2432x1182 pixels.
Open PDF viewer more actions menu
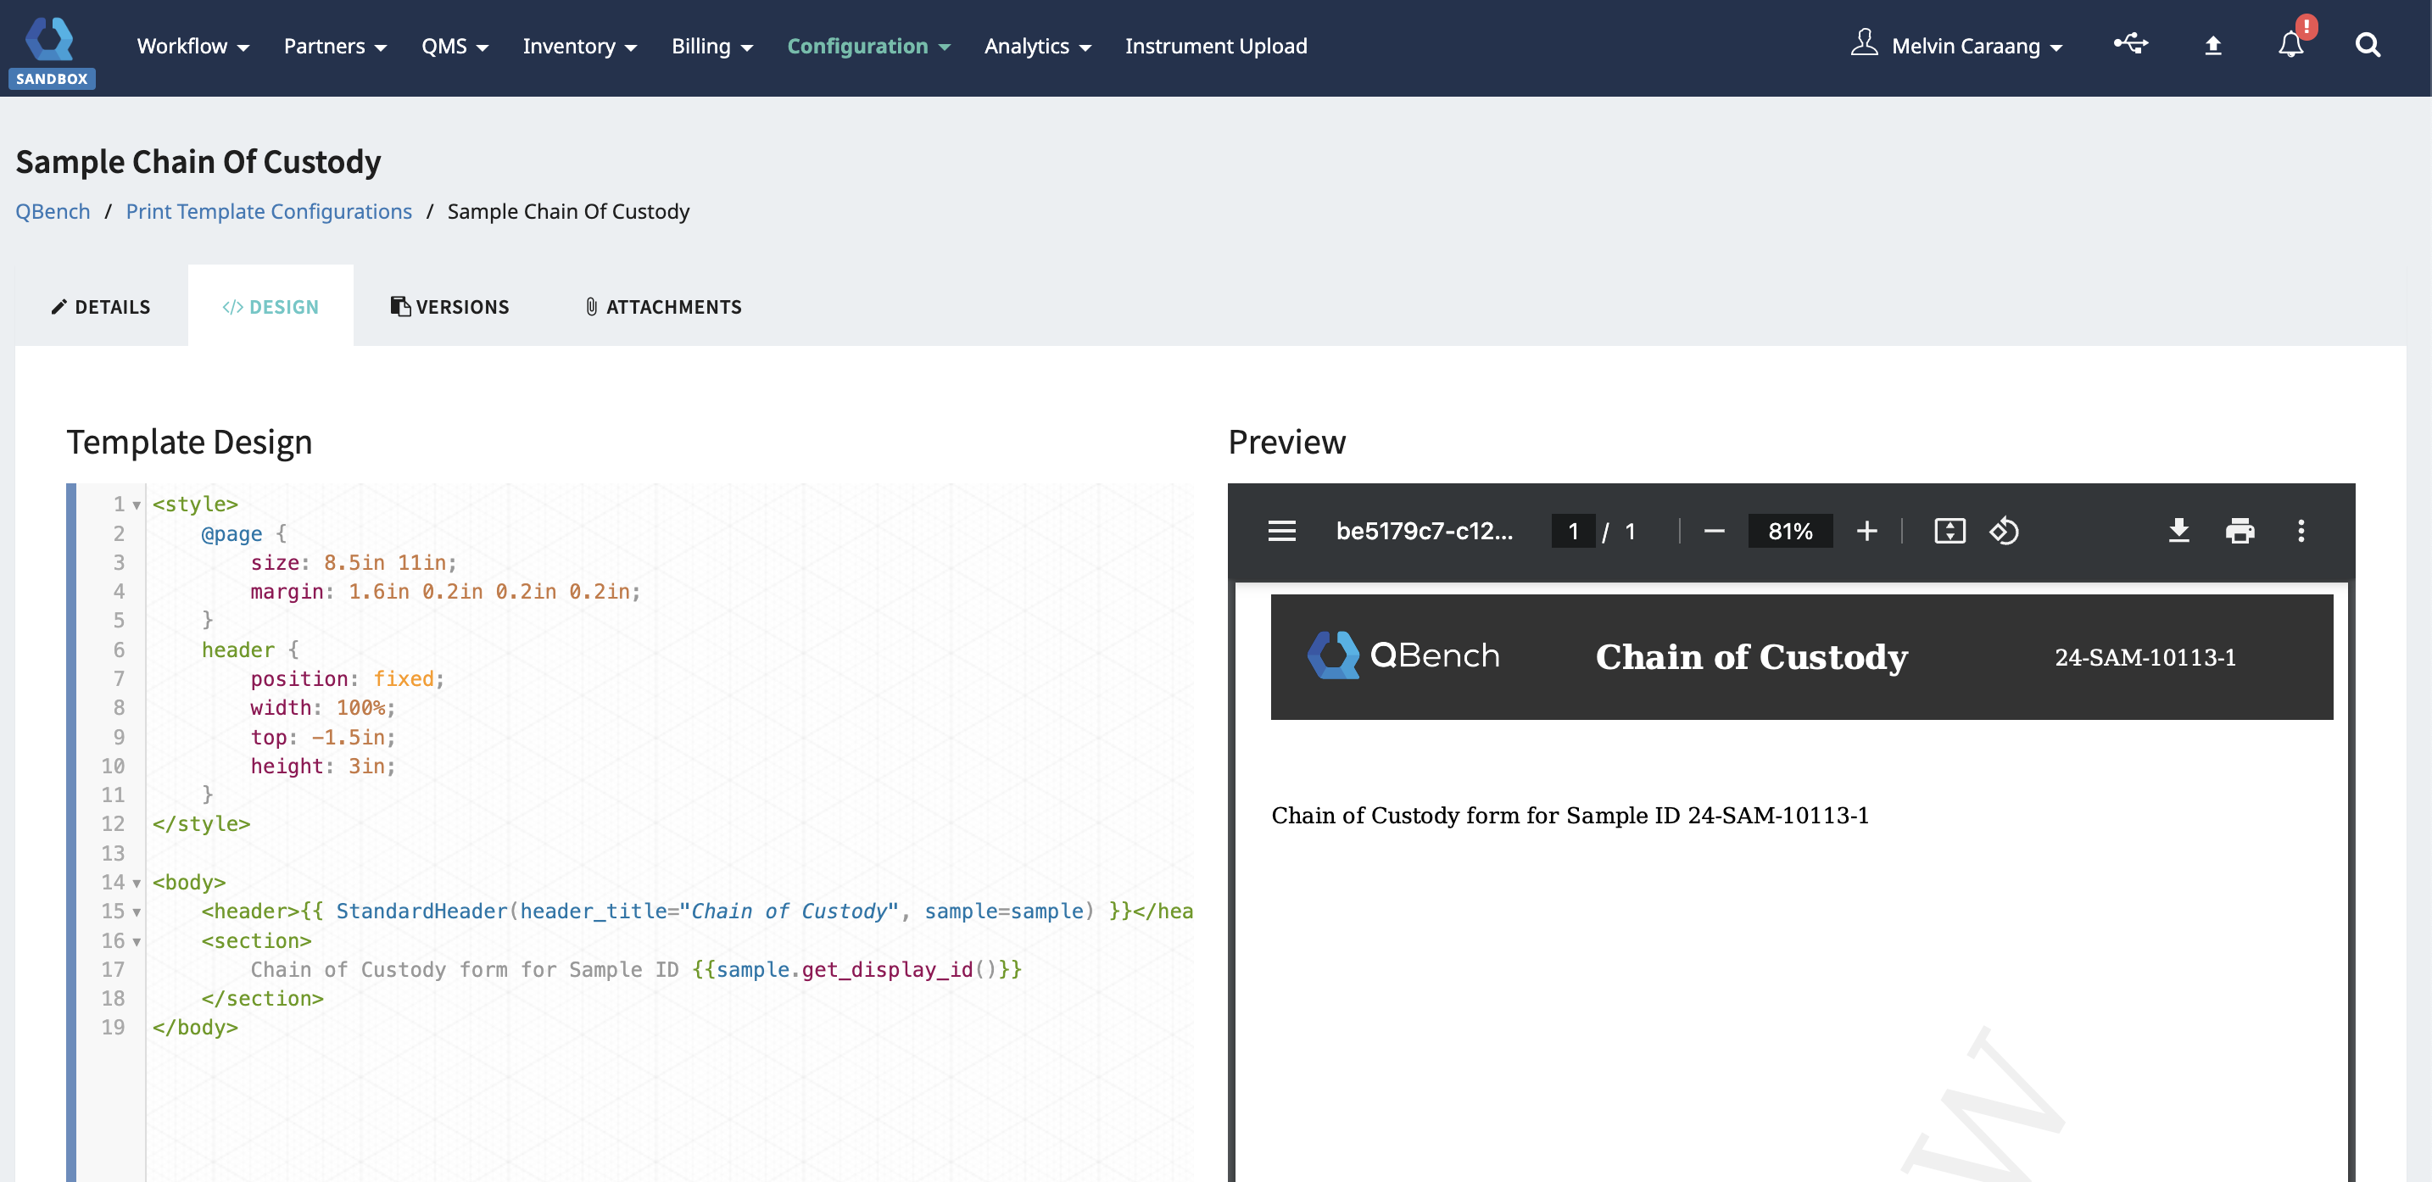(2301, 531)
